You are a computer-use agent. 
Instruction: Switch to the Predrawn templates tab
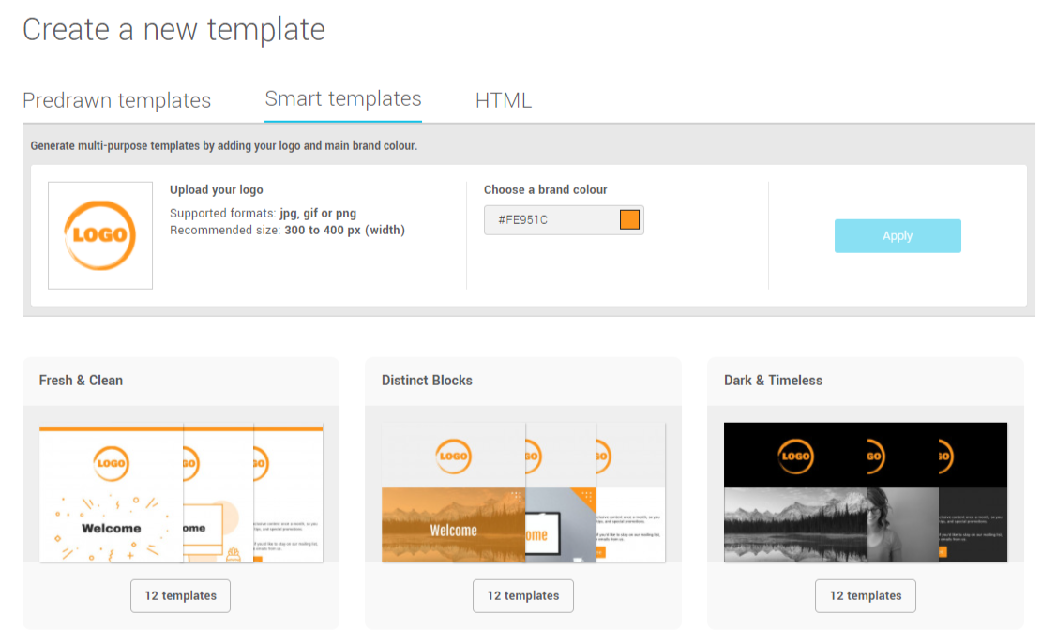(116, 100)
